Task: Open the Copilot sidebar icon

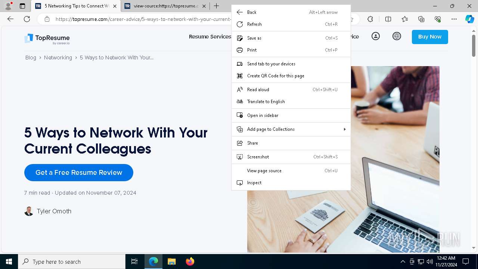Action: 469,19
